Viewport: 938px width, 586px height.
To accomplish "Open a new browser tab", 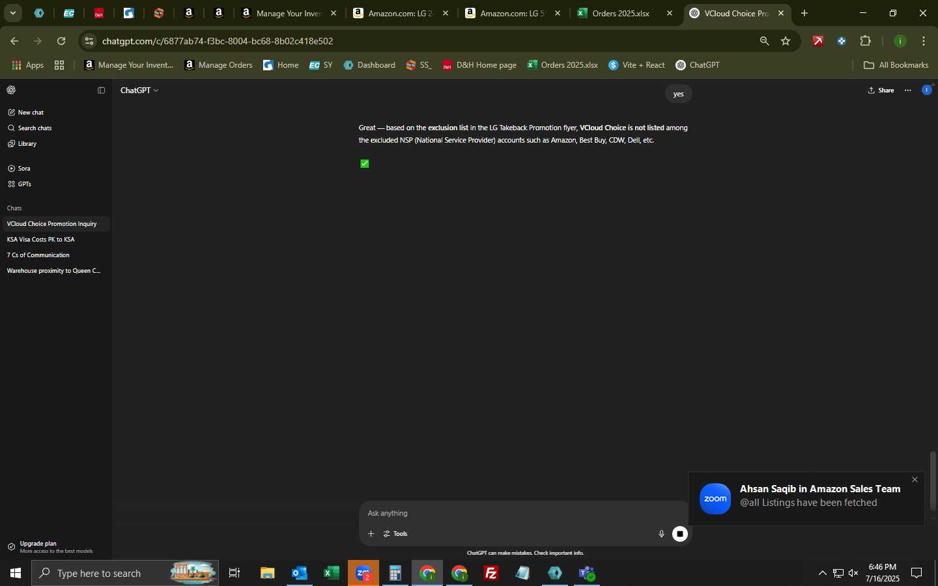I will [804, 13].
